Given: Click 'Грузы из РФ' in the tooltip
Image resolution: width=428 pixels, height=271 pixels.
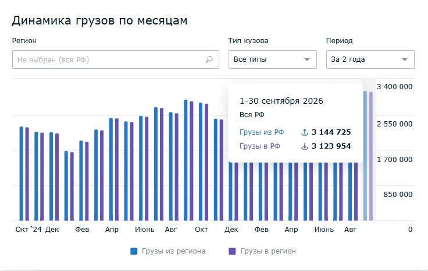Looking at the screenshot, I should pyautogui.click(x=262, y=132).
